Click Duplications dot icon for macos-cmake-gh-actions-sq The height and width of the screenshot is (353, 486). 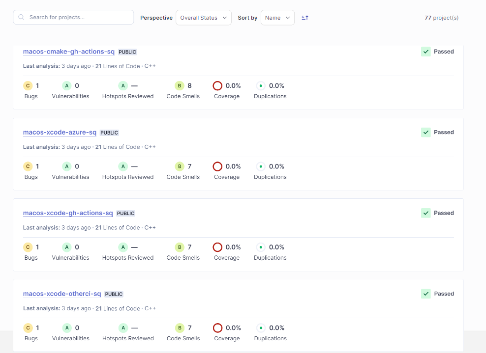[x=261, y=86]
